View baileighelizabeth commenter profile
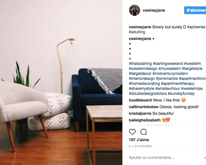 pos(145,120)
